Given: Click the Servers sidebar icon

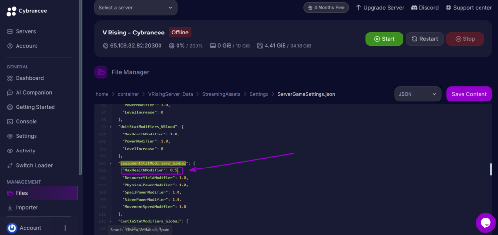Looking at the screenshot, I should 10,31.
